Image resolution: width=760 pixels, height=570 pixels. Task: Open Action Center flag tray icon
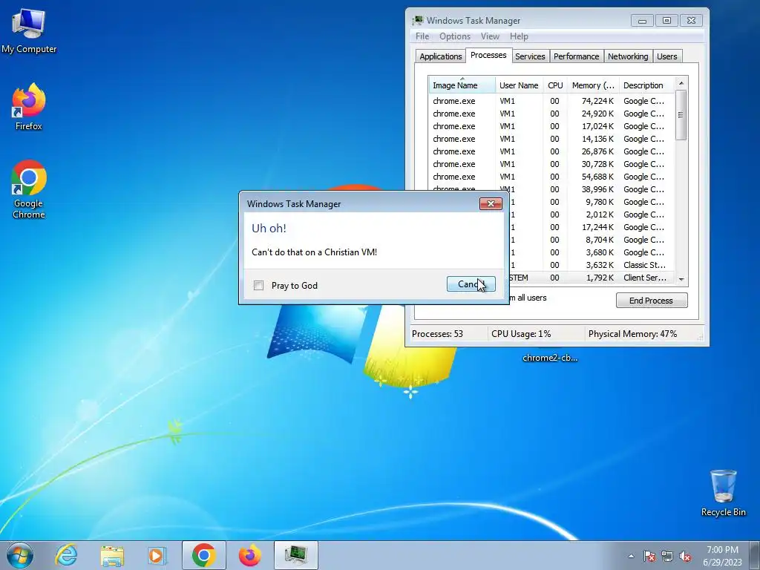pos(649,557)
